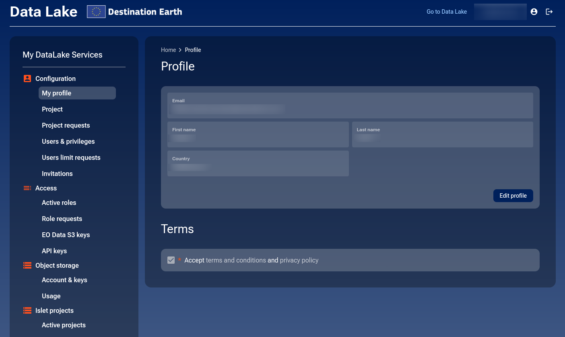
Task: Toggle the Accept terms checkbox
Action: (x=171, y=260)
